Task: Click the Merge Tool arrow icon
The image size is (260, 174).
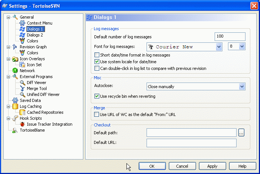Action: pos(22,88)
